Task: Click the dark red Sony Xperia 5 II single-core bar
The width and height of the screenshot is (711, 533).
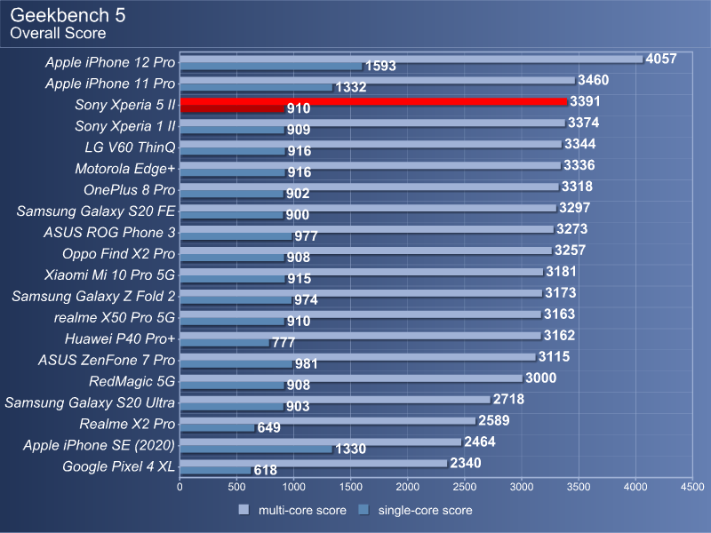Action: point(232,108)
